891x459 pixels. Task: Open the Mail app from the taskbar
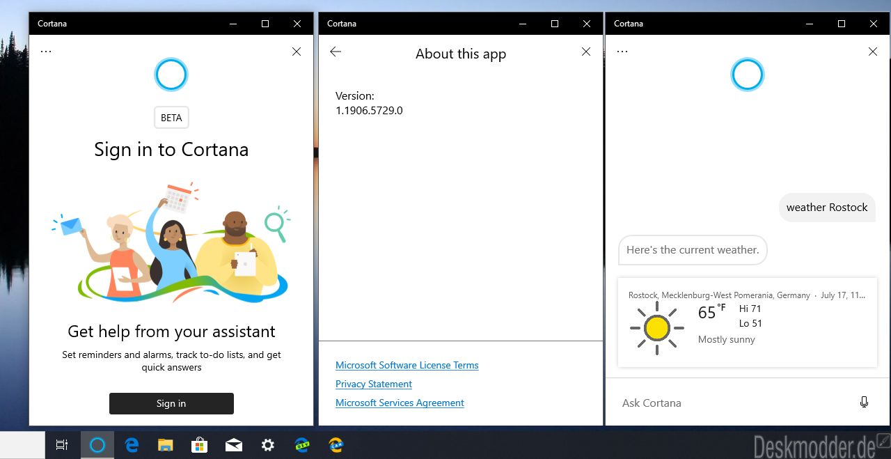tap(234, 445)
